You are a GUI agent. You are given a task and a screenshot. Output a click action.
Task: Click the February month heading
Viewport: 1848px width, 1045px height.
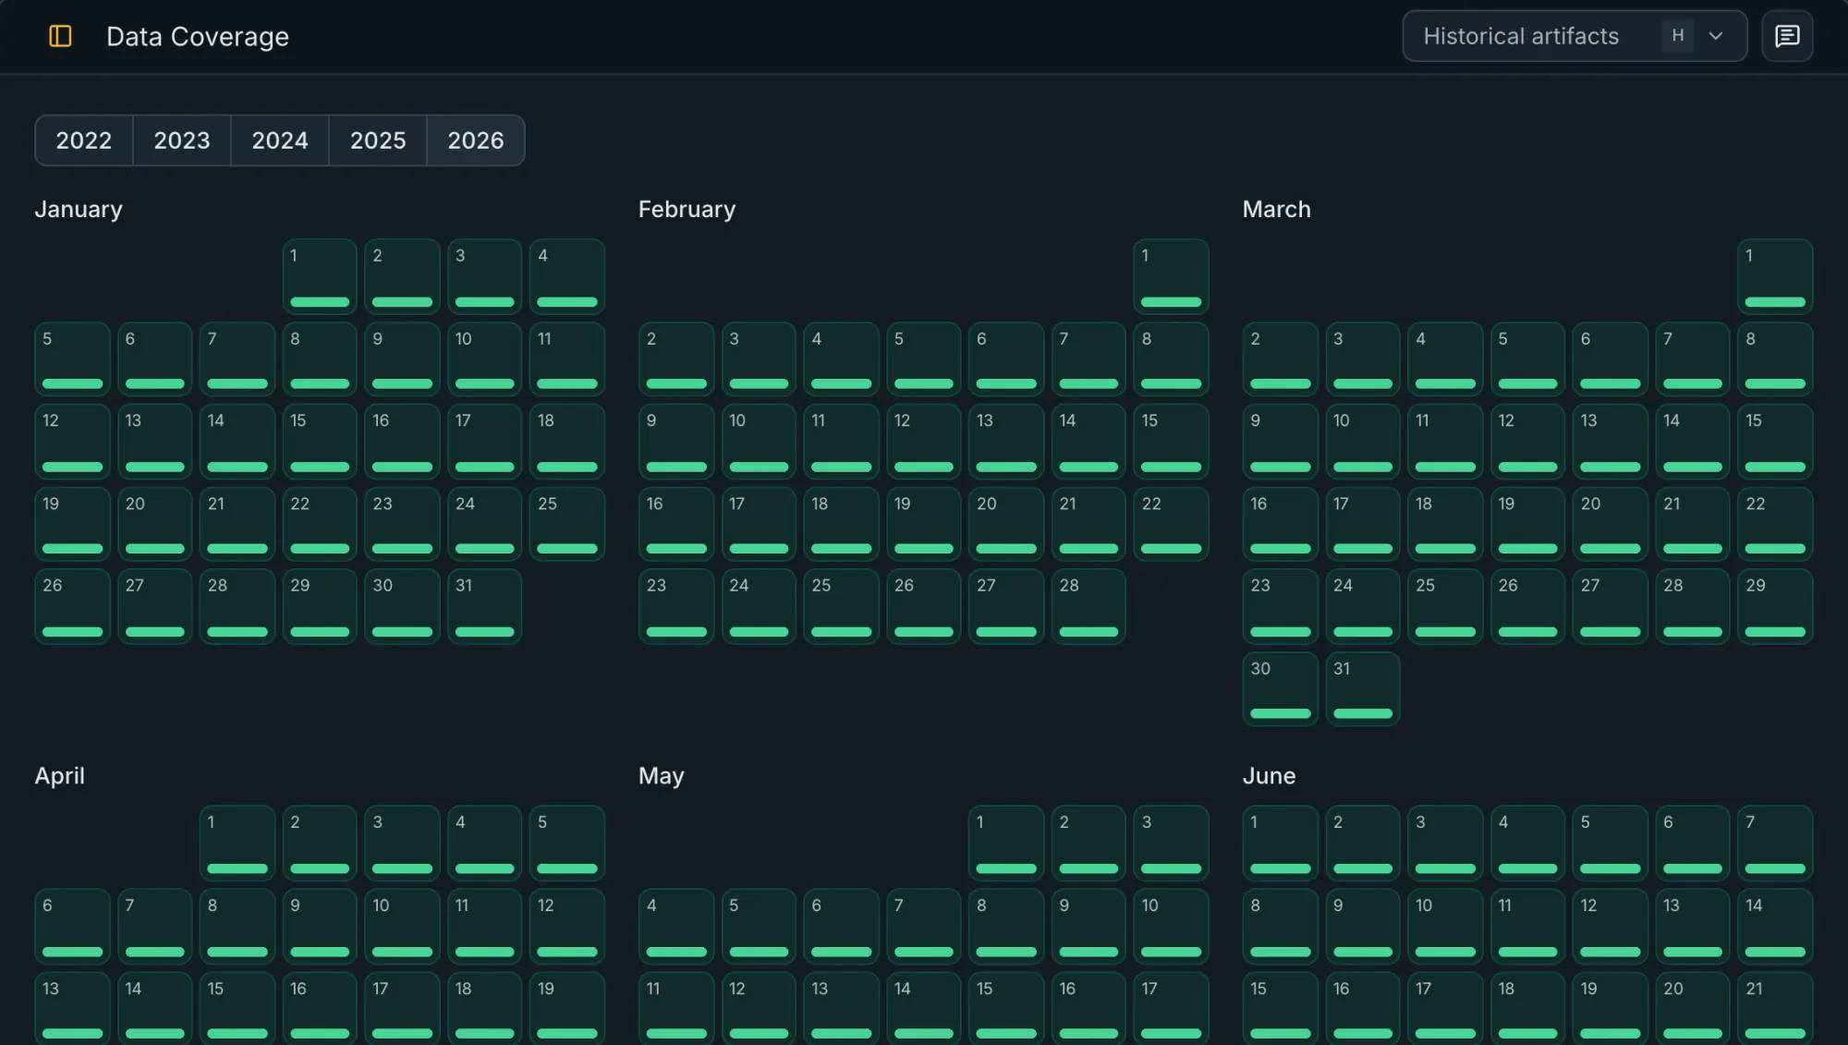tap(687, 210)
